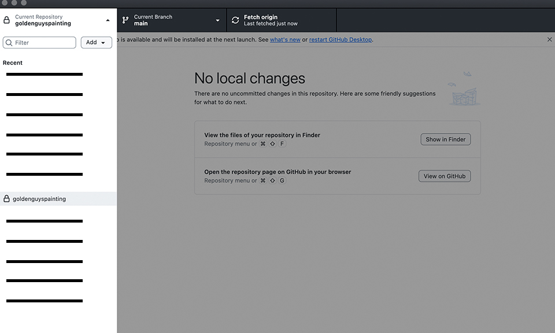The width and height of the screenshot is (555, 333).
Task: Select goldenguyspainting in the Recent list
Action: tap(39, 199)
